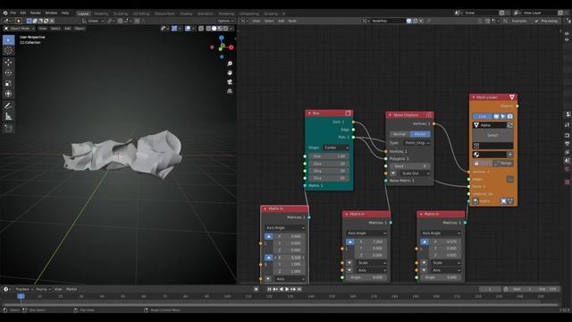Toggle viewport overlays button
The height and width of the screenshot is (322, 572).
coord(188,28)
